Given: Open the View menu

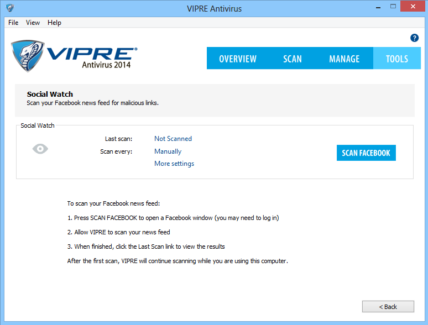Looking at the screenshot, I should (x=33, y=23).
